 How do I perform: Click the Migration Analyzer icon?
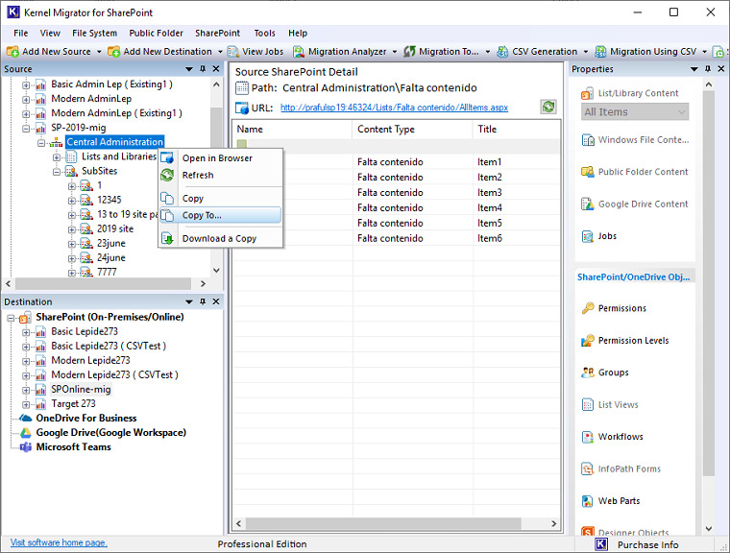coord(299,51)
